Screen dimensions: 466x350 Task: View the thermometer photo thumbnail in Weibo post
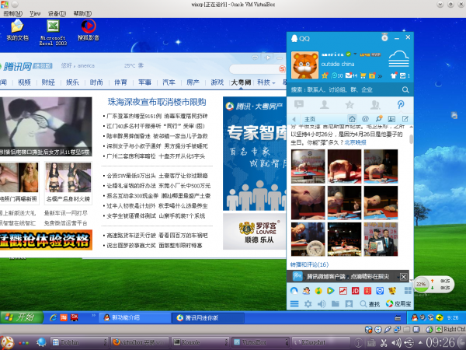308,239
